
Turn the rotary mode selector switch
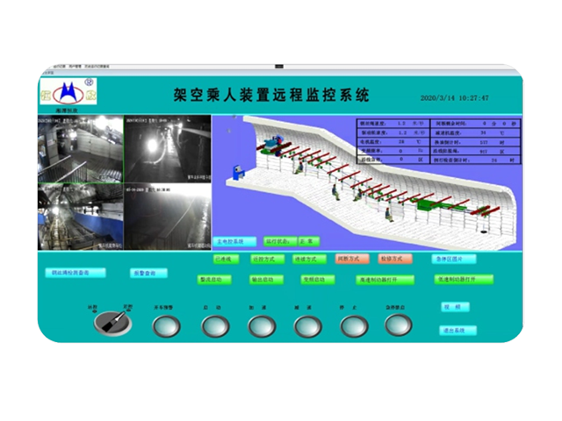[107, 324]
